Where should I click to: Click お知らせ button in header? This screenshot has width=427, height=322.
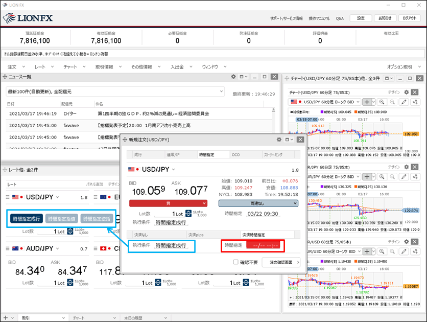pyautogui.click(x=385, y=18)
